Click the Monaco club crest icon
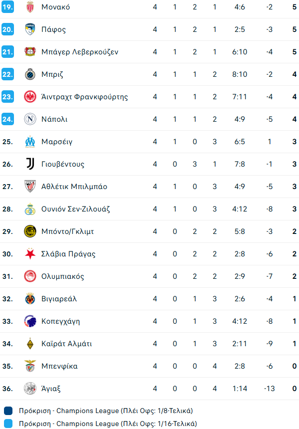 30,7
